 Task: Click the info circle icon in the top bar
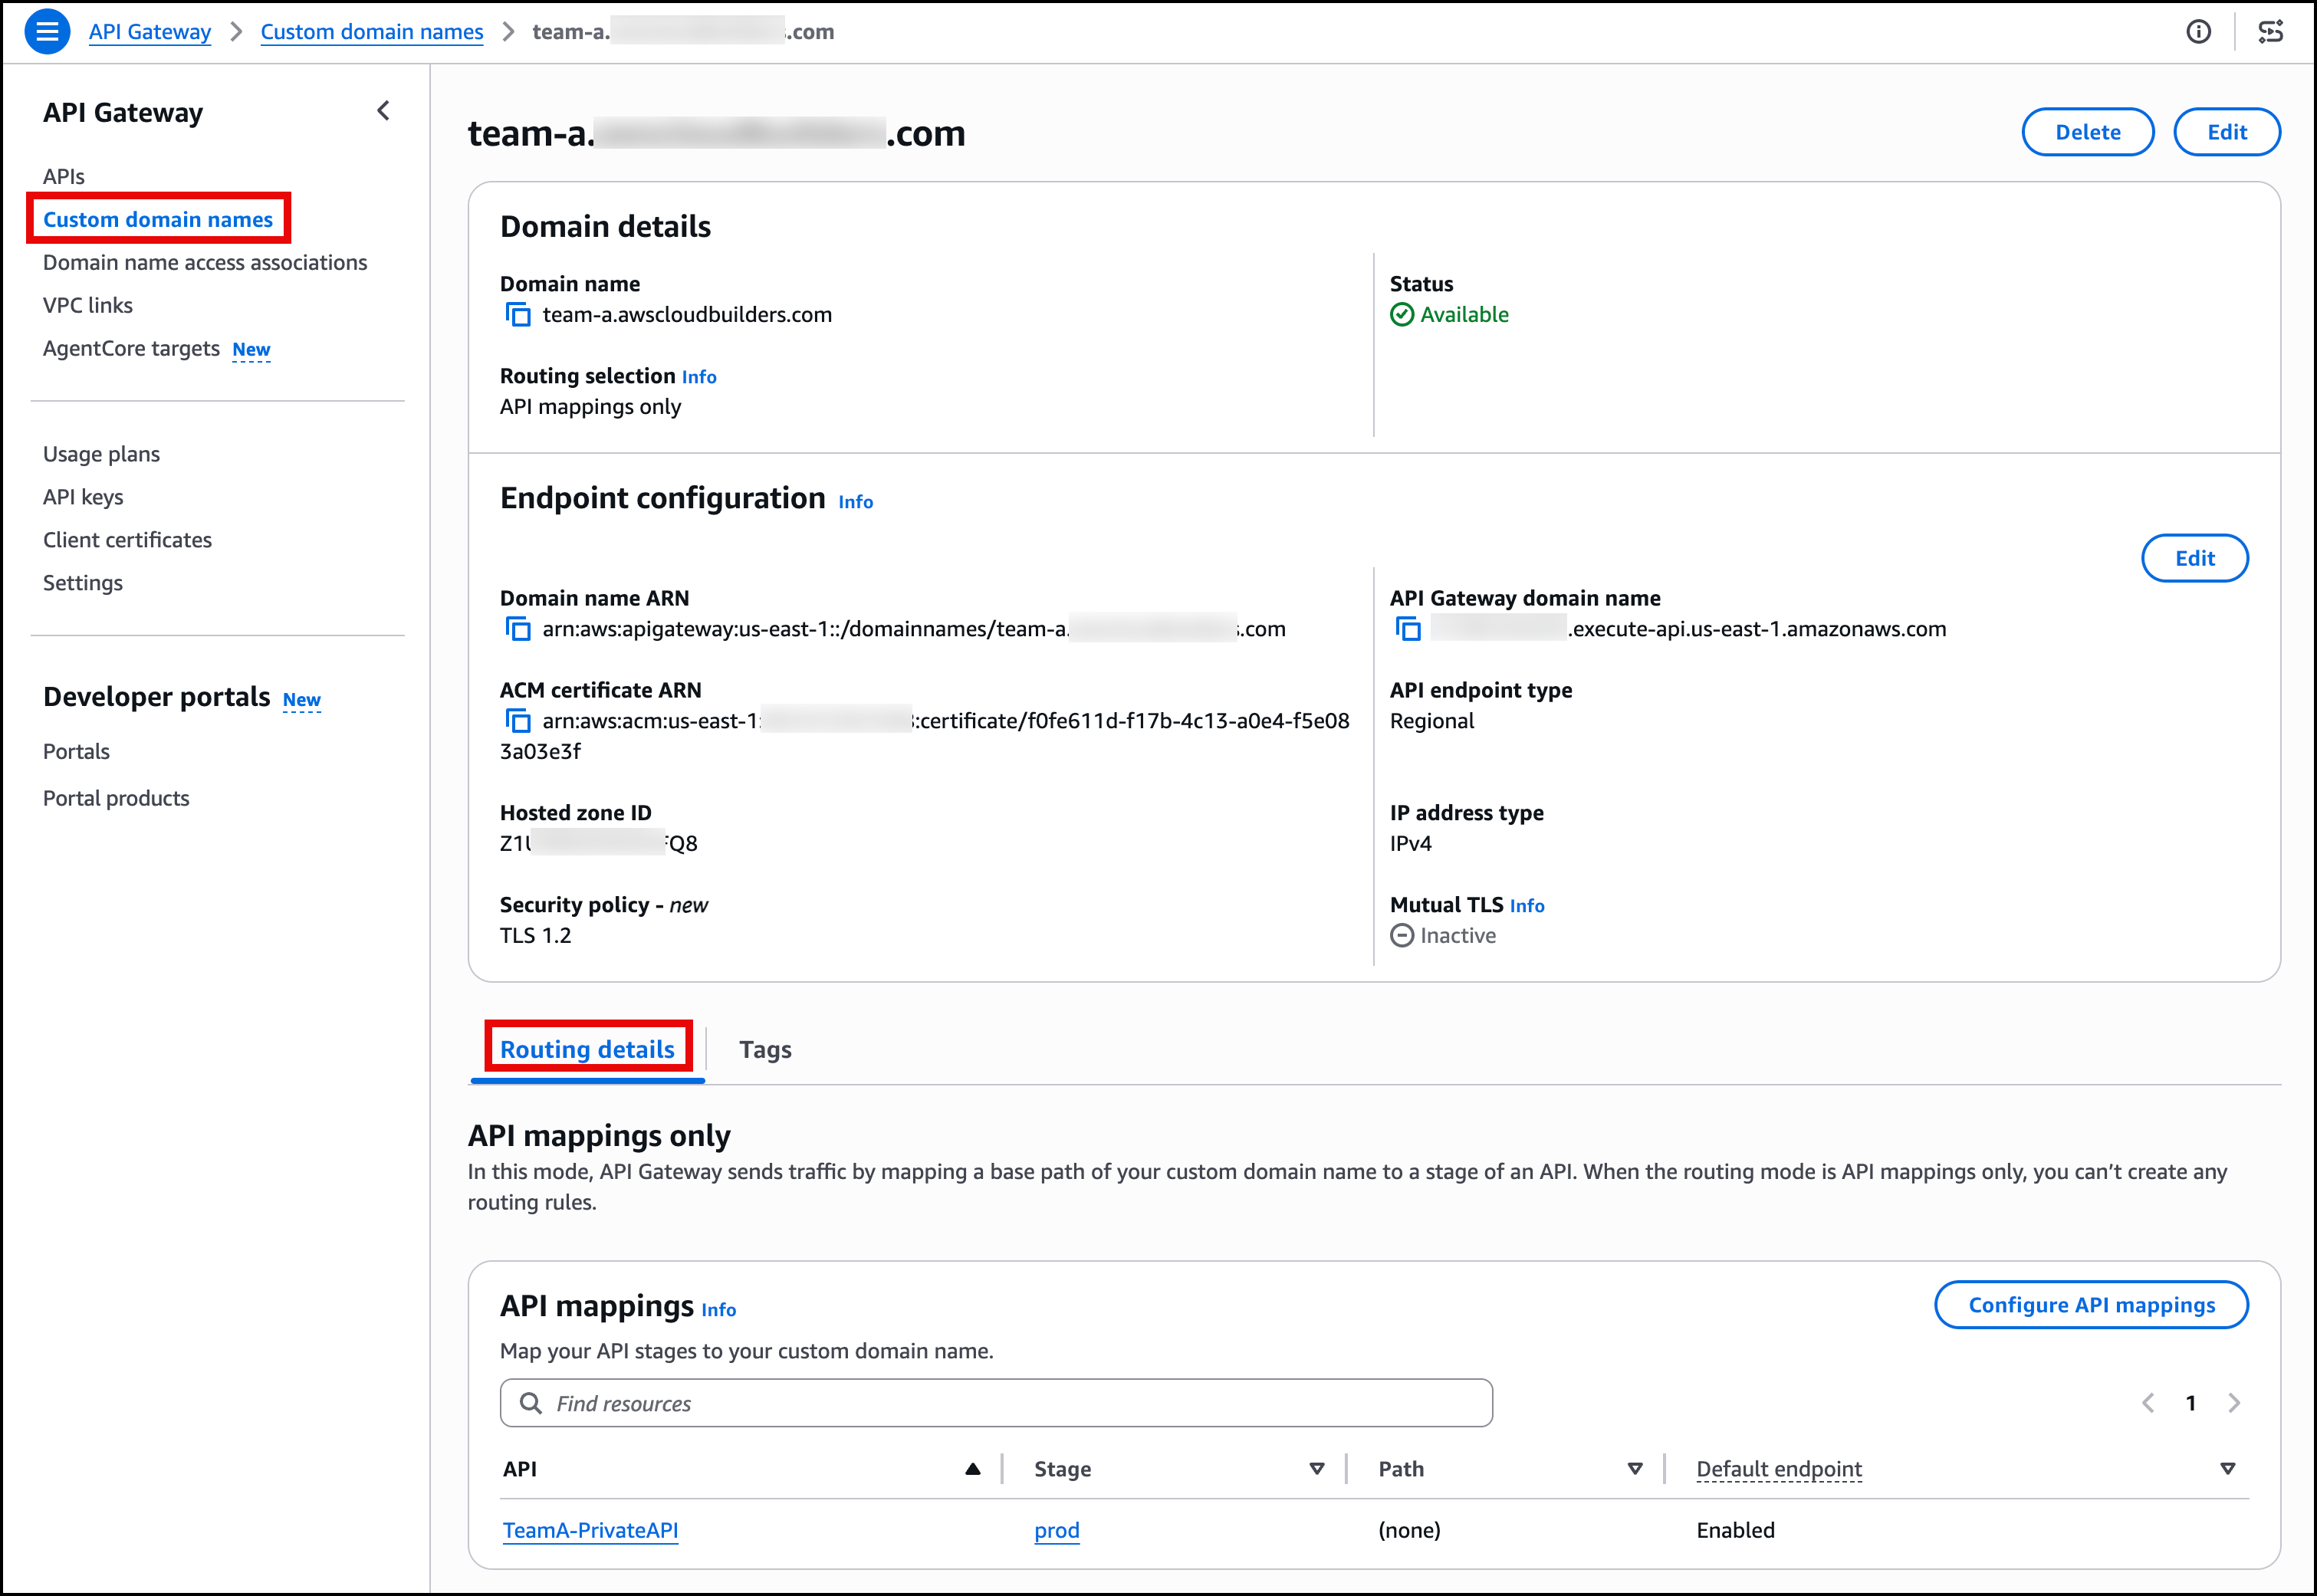pyautogui.click(x=2198, y=31)
